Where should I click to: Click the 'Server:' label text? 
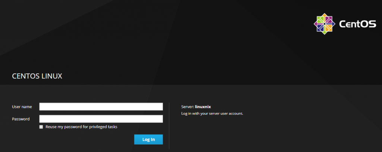tap(188, 107)
